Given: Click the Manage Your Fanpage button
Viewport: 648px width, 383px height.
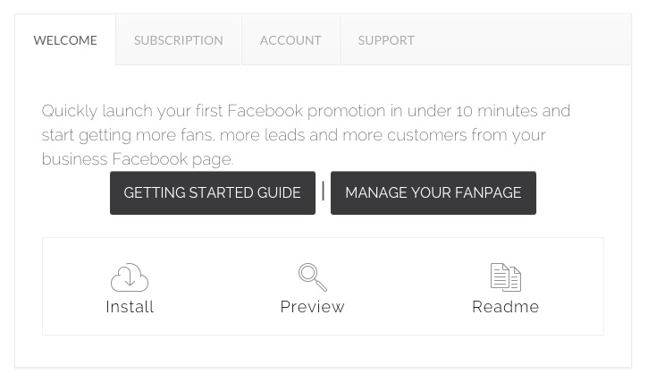Looking at the screenshot, I should (433, 192).
